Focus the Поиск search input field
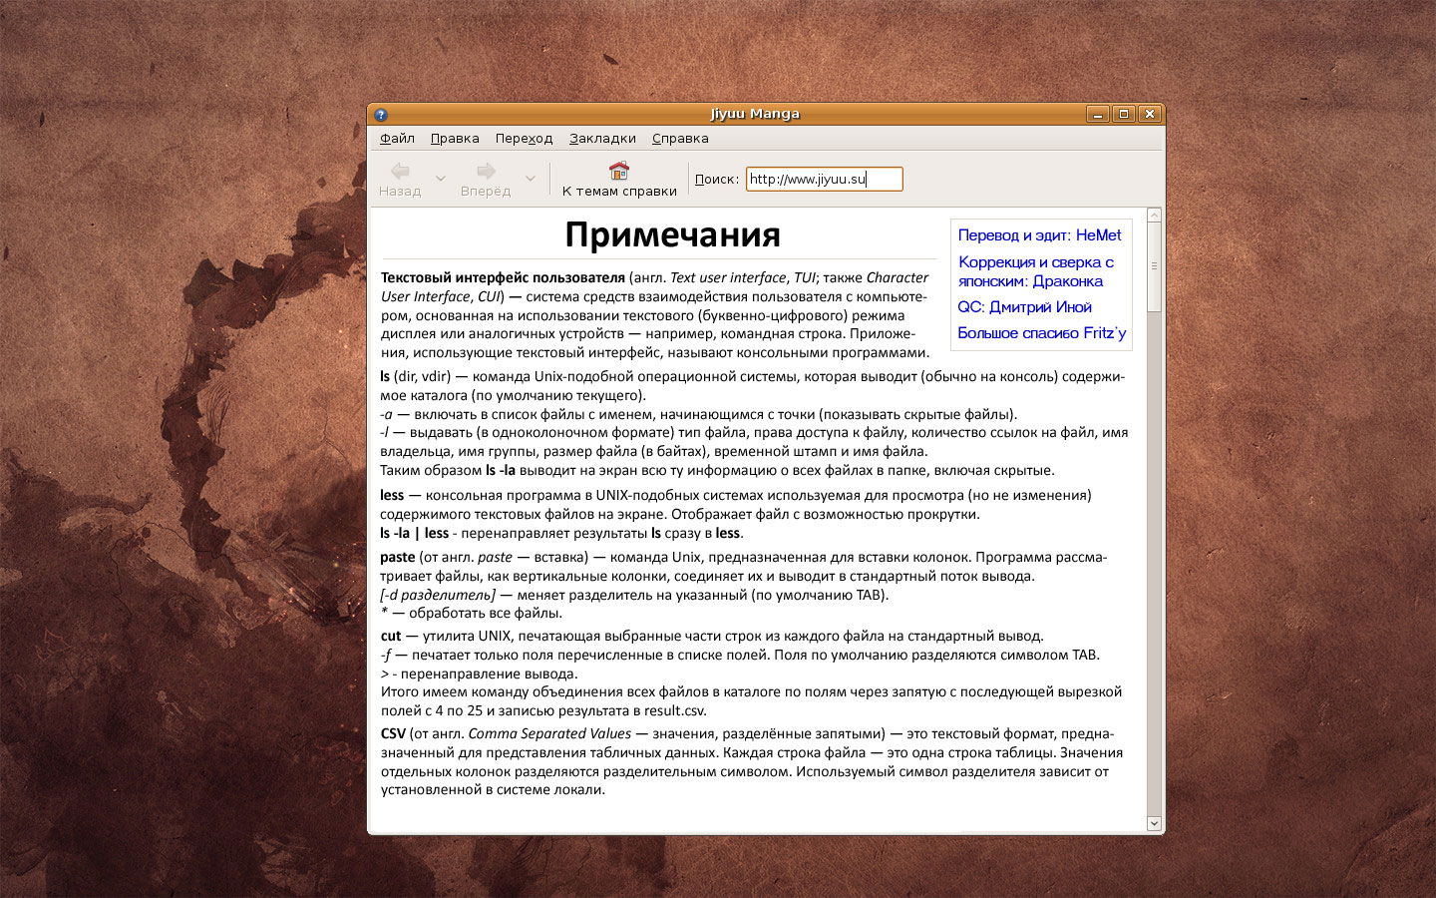Screen dimensions: 1436x898 coord(824,179)
